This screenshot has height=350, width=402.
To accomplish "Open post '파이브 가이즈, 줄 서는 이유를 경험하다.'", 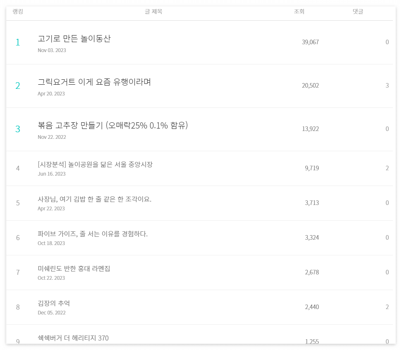I will coord(93,234).
